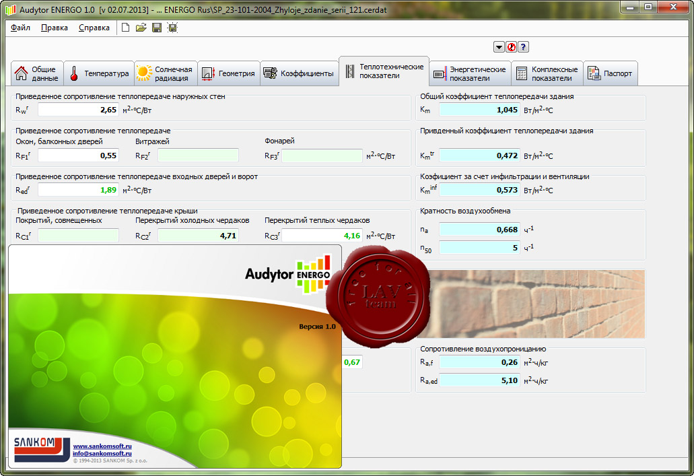Select the Теплотехнические показатели tab
Screen dimensions: 694x476
[384, 71]
